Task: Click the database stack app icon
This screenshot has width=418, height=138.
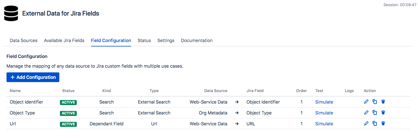Action: [11, 14]
